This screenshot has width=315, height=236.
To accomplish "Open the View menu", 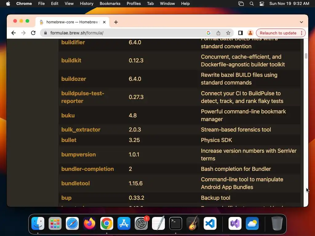I will [69, 4].
